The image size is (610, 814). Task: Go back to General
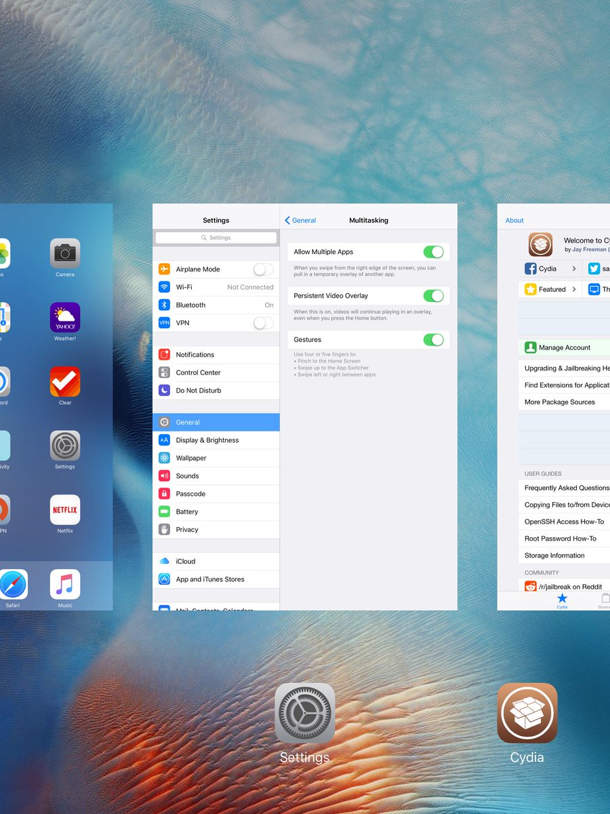click(x=300, y=220)
